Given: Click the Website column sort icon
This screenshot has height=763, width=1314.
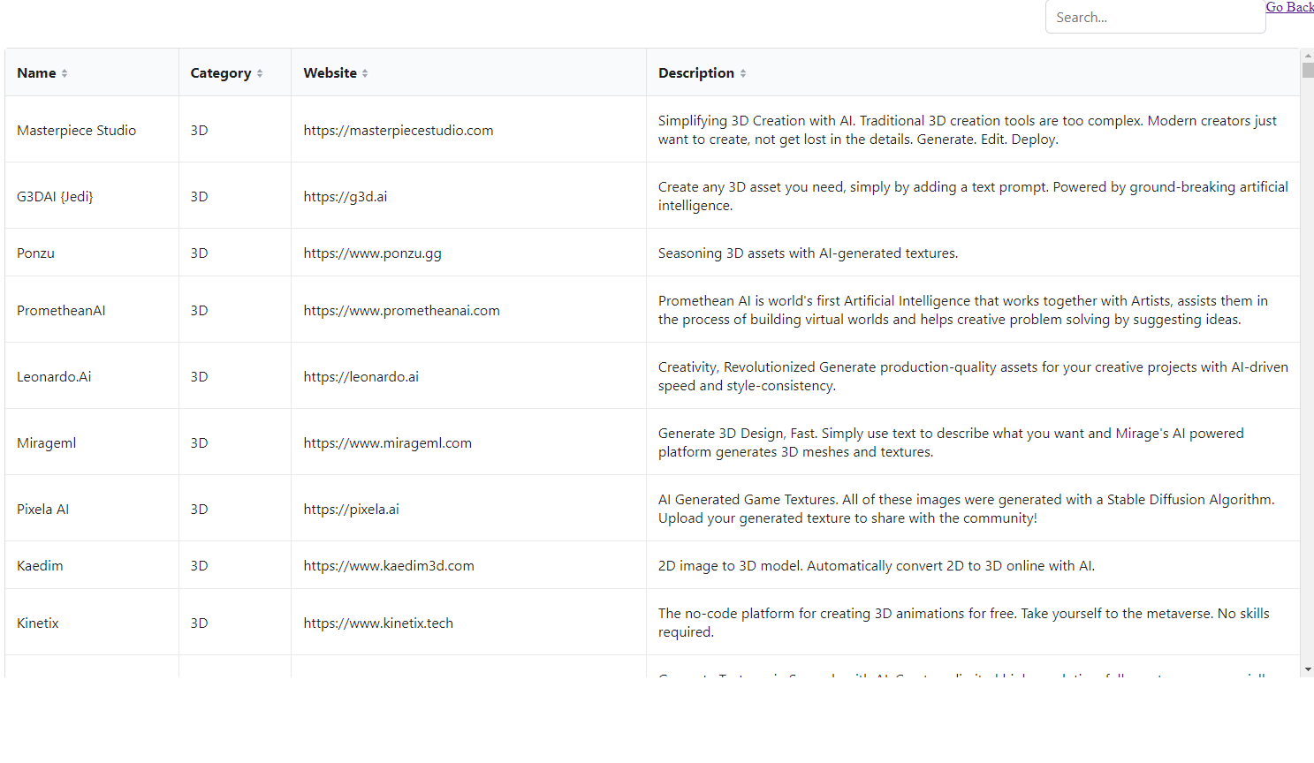Looking at the screenshot, I should coord(365,73).
